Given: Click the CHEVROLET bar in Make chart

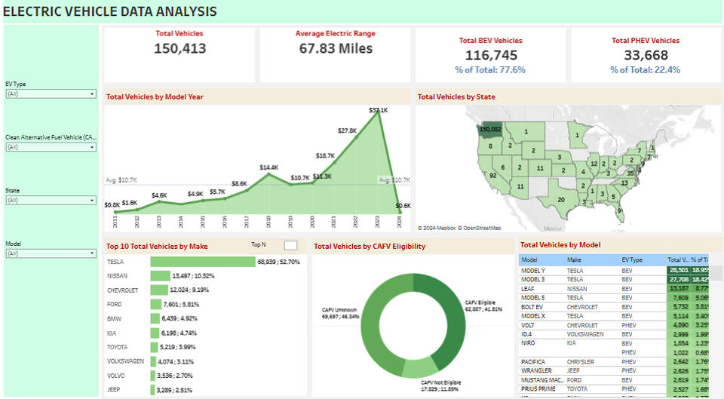Looking at the screenshot, I should (159, 290).
